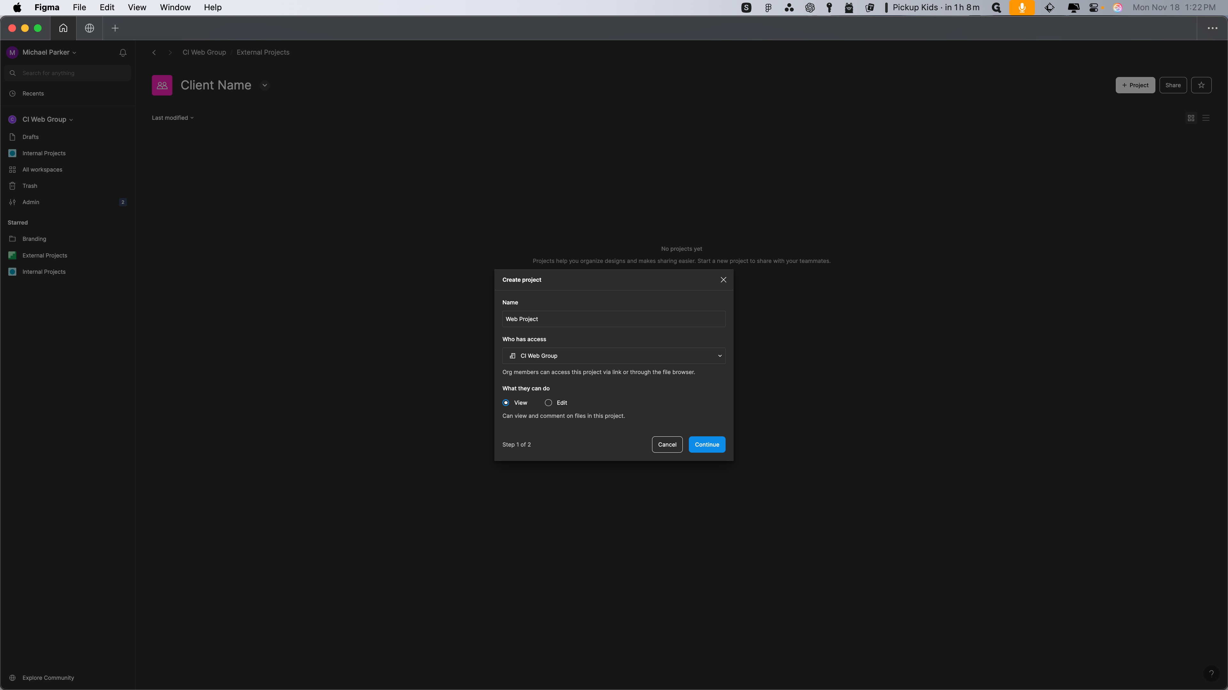Image resolution: width=1228 pixels, height=690 pixels.
Task: Go forward with the right arrow
Action: (x=170, y=52)
